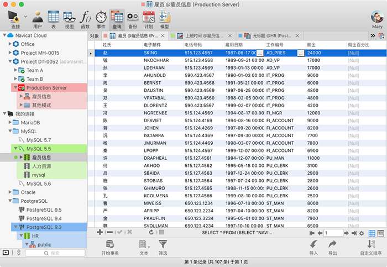Open the 事件 (Event) toolbar icon
This screenshot has height=267, width=387.
pos(101,20)
